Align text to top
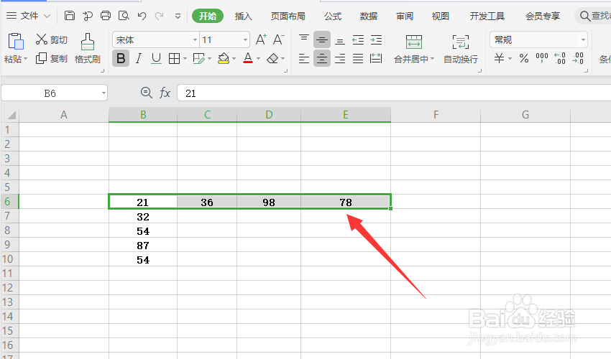This screenshot has width=611, height=359. coord(304,39)
